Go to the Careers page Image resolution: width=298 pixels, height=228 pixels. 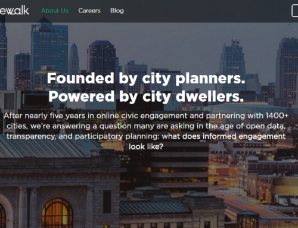89,11
